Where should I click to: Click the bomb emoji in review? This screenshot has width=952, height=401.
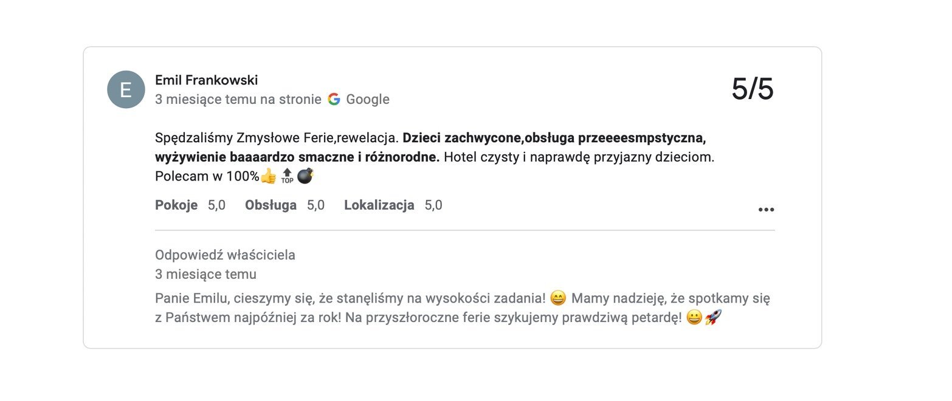(x=305, y=177)
